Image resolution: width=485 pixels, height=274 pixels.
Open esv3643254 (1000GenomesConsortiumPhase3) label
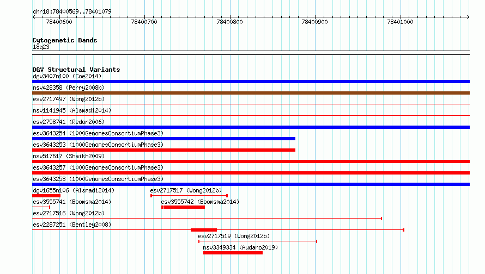98,133
